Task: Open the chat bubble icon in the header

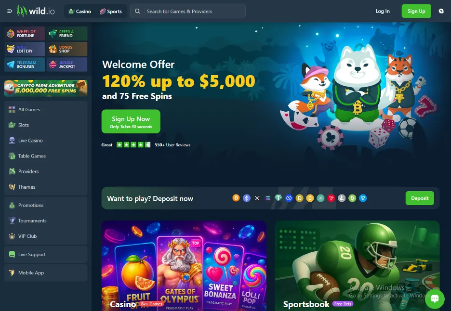Action: (x=441, y=11)
